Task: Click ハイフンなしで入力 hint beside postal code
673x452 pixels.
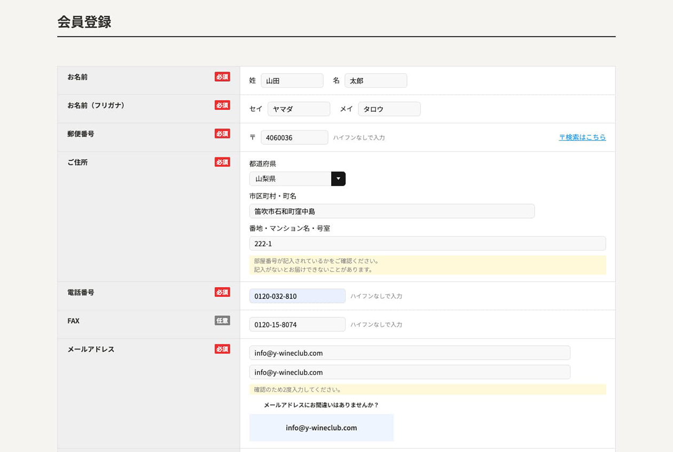Action: pos(359,137)
